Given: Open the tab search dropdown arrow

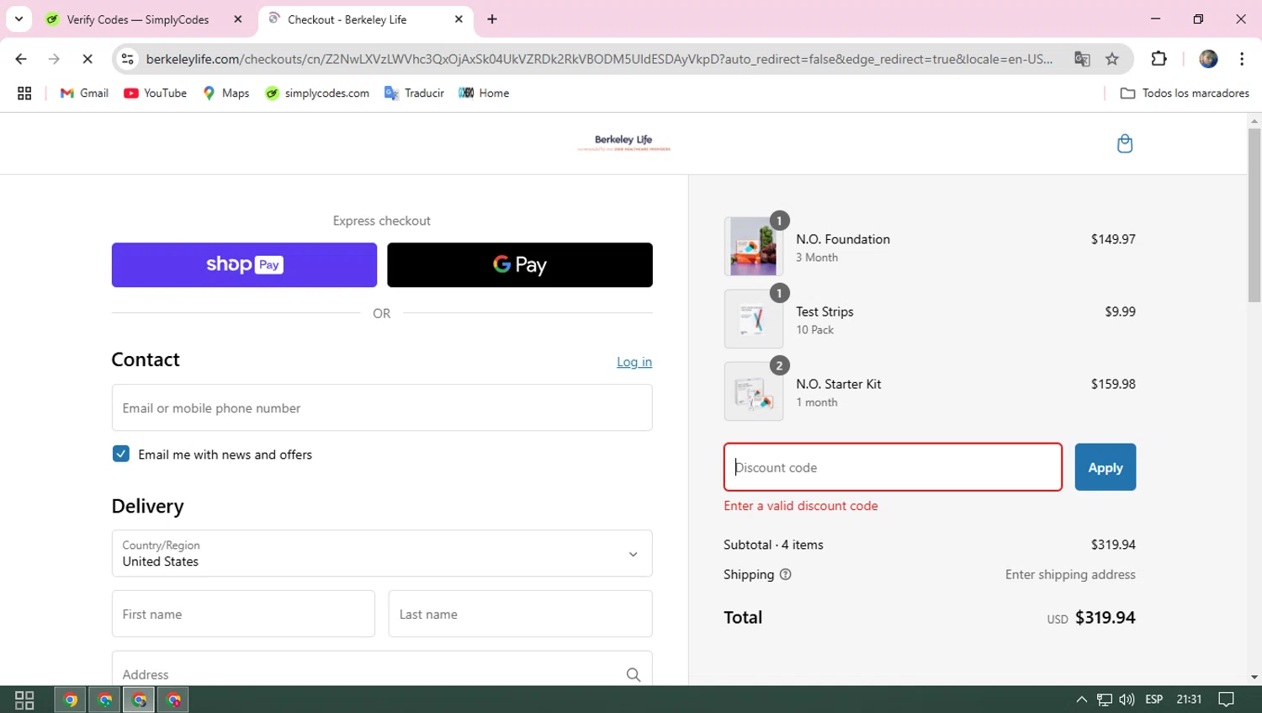Looking at the screenshot, I should tap(19, 19).
